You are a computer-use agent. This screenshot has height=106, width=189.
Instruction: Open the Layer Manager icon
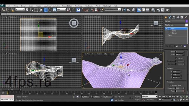[x=134, y=10]
